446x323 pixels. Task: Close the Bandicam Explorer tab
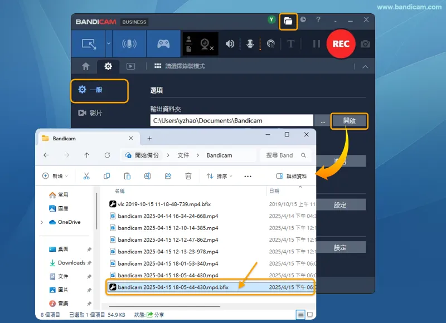(x=131, y=138)
